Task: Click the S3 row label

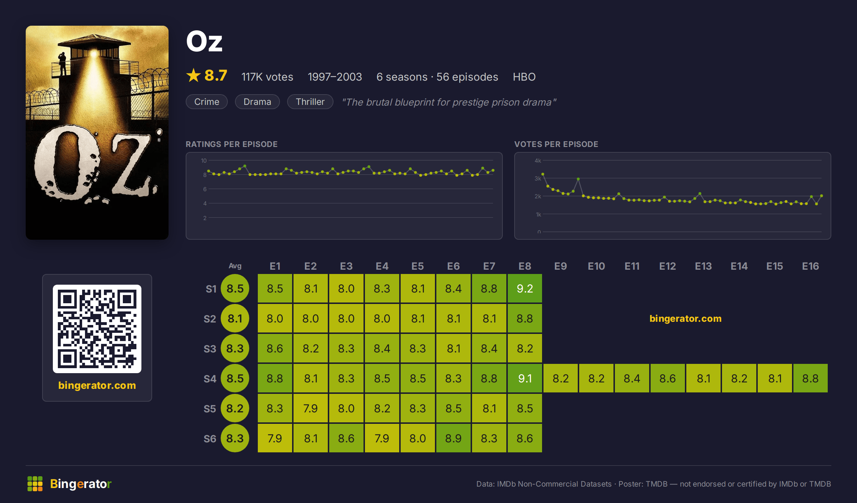Action: [210, 349]
